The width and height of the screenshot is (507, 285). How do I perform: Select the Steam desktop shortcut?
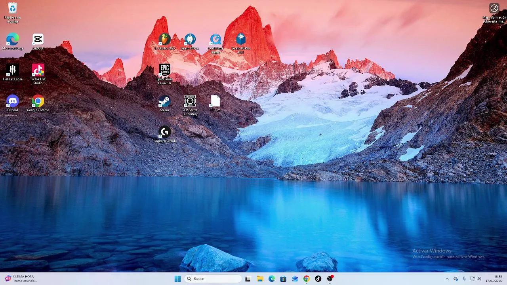coord(165,103)
